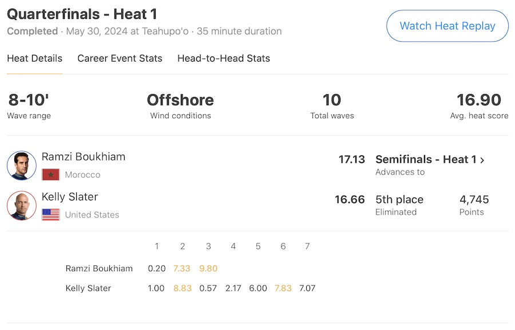Click the Ramzi Boukhiam athlete name
Screen dimensions: 515x330
coord(84,156)
